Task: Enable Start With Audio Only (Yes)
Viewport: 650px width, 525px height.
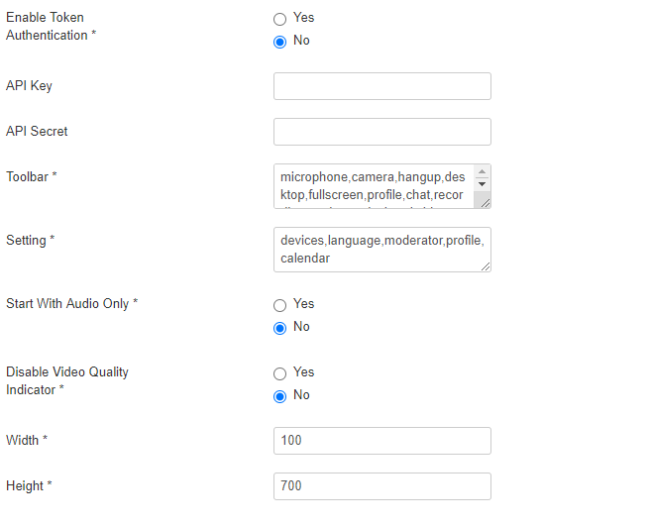Action: [280, 305]
